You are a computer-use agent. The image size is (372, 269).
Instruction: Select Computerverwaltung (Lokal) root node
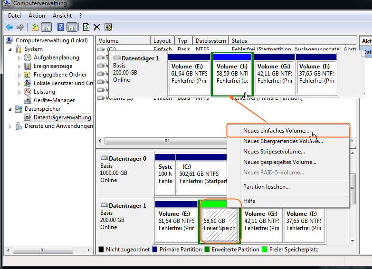[x=52, y=40]
